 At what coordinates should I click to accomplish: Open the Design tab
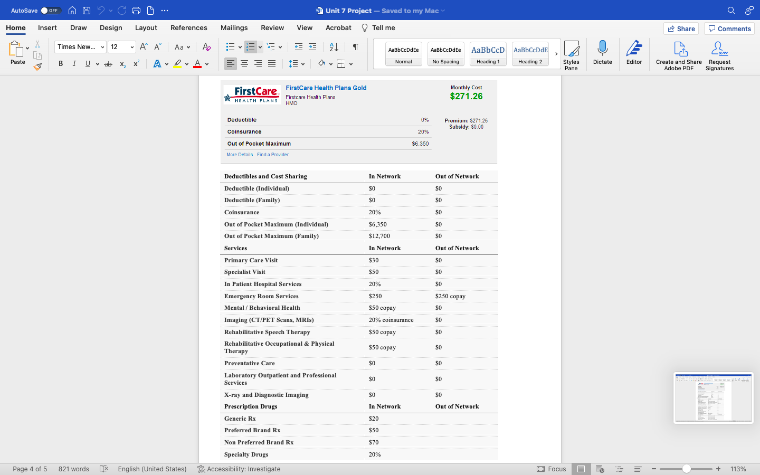111,27
